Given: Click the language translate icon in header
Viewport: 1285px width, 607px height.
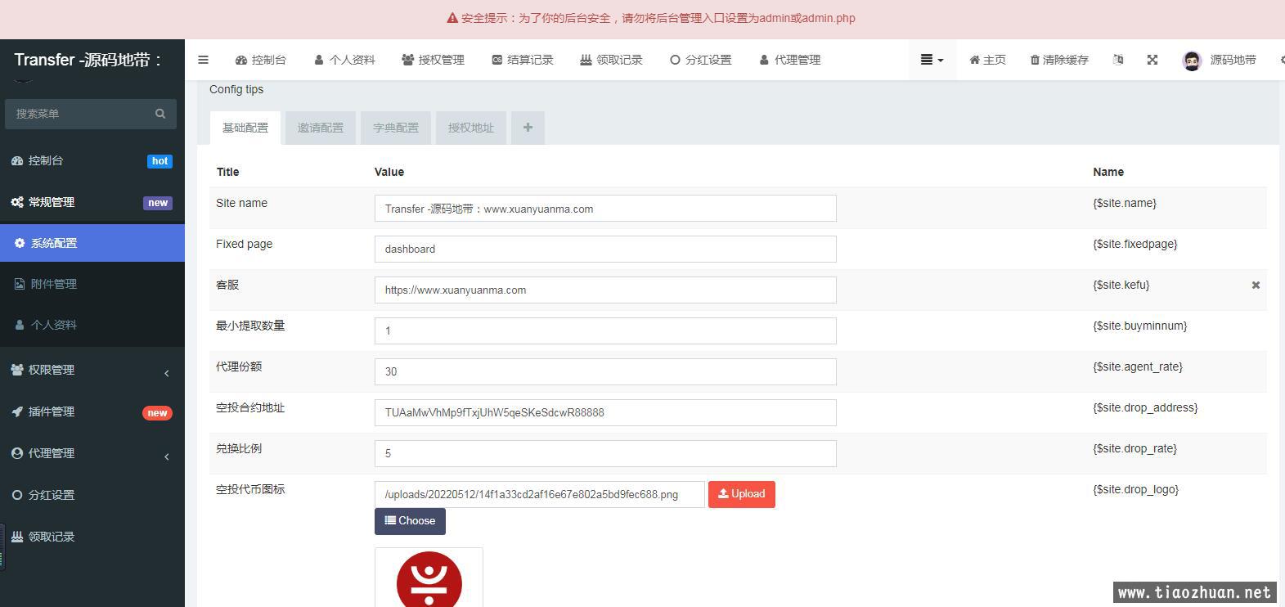Looking at the screenshot, I should click(x=1118, y=60).
